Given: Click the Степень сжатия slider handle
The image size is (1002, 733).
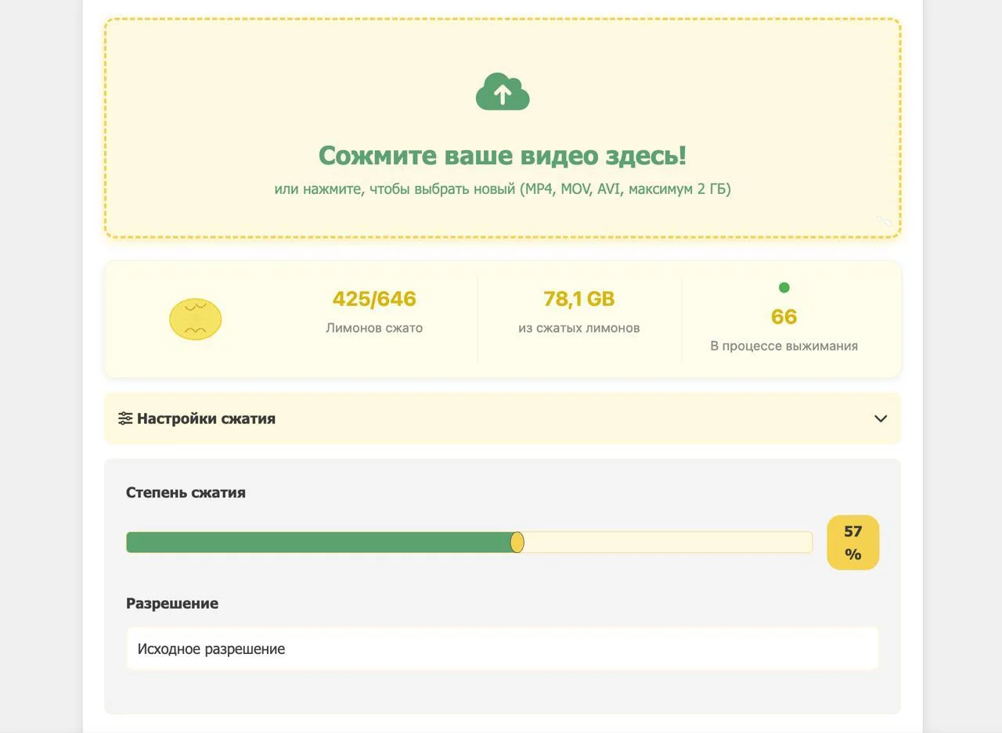Looking at the screenshot, I should click(x=517, y=542).
